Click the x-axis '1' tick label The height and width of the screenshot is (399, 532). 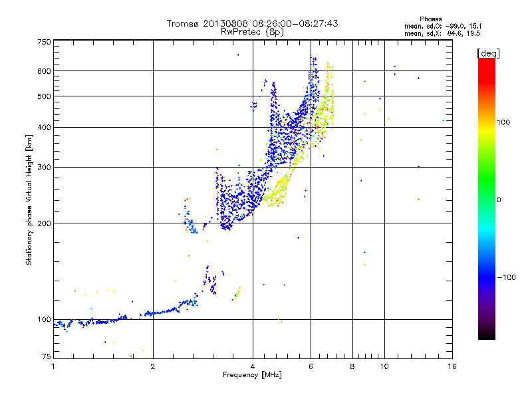click(53, 366)
